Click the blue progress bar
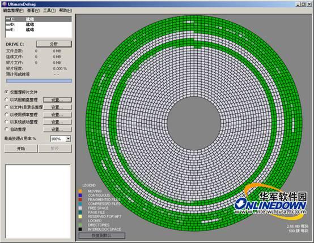The image size is (314, 243). (39, 81)
